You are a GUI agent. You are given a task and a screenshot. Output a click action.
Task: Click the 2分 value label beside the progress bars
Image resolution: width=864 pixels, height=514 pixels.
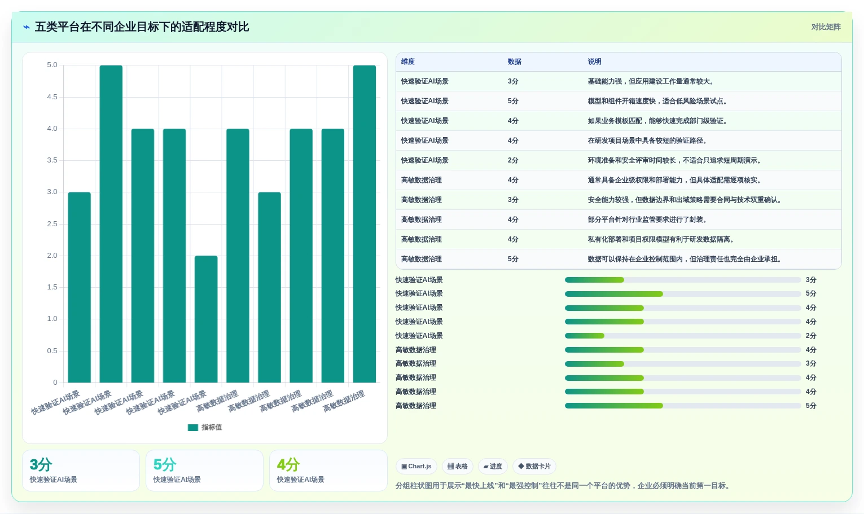coord(811,336)
